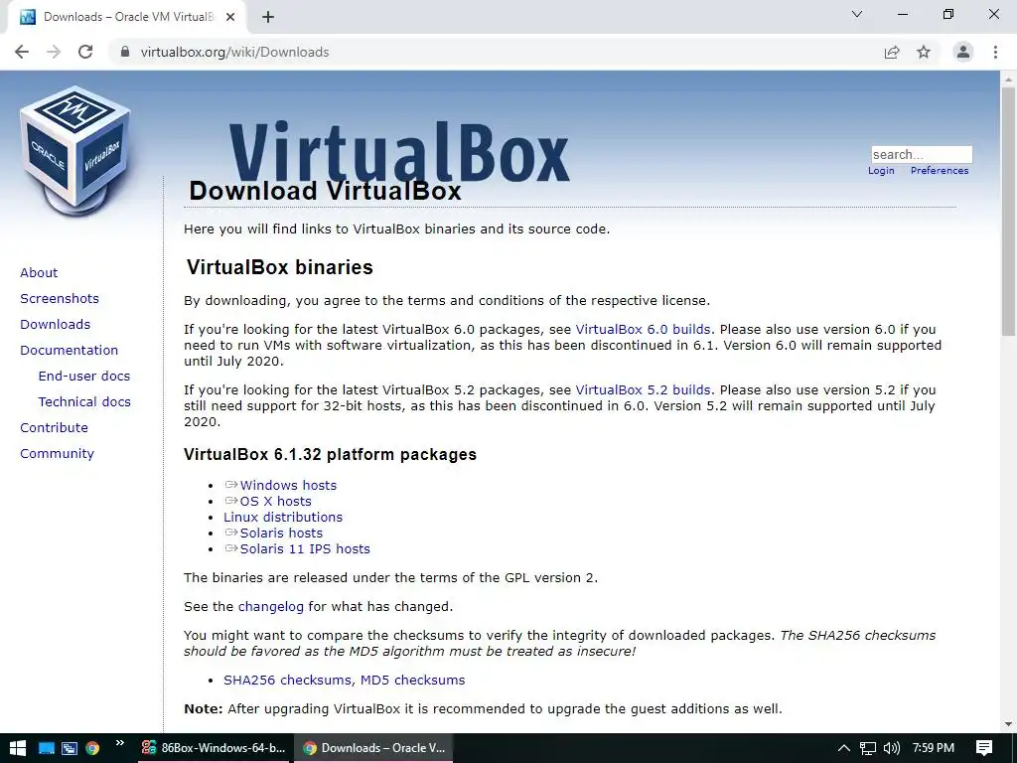Open Chrome's three-dot menu
The height and width of the screenshot is (763, 1017).
tap(995, 52)
